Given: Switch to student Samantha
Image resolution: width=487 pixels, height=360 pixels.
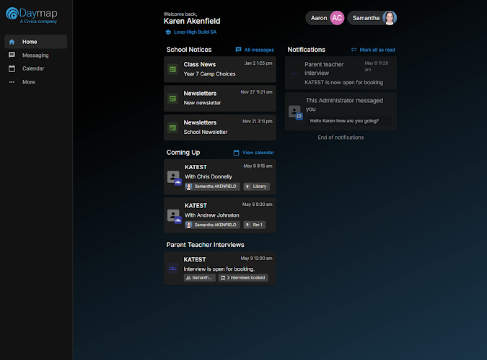Looking at the screenshot, I should [372, 18].
